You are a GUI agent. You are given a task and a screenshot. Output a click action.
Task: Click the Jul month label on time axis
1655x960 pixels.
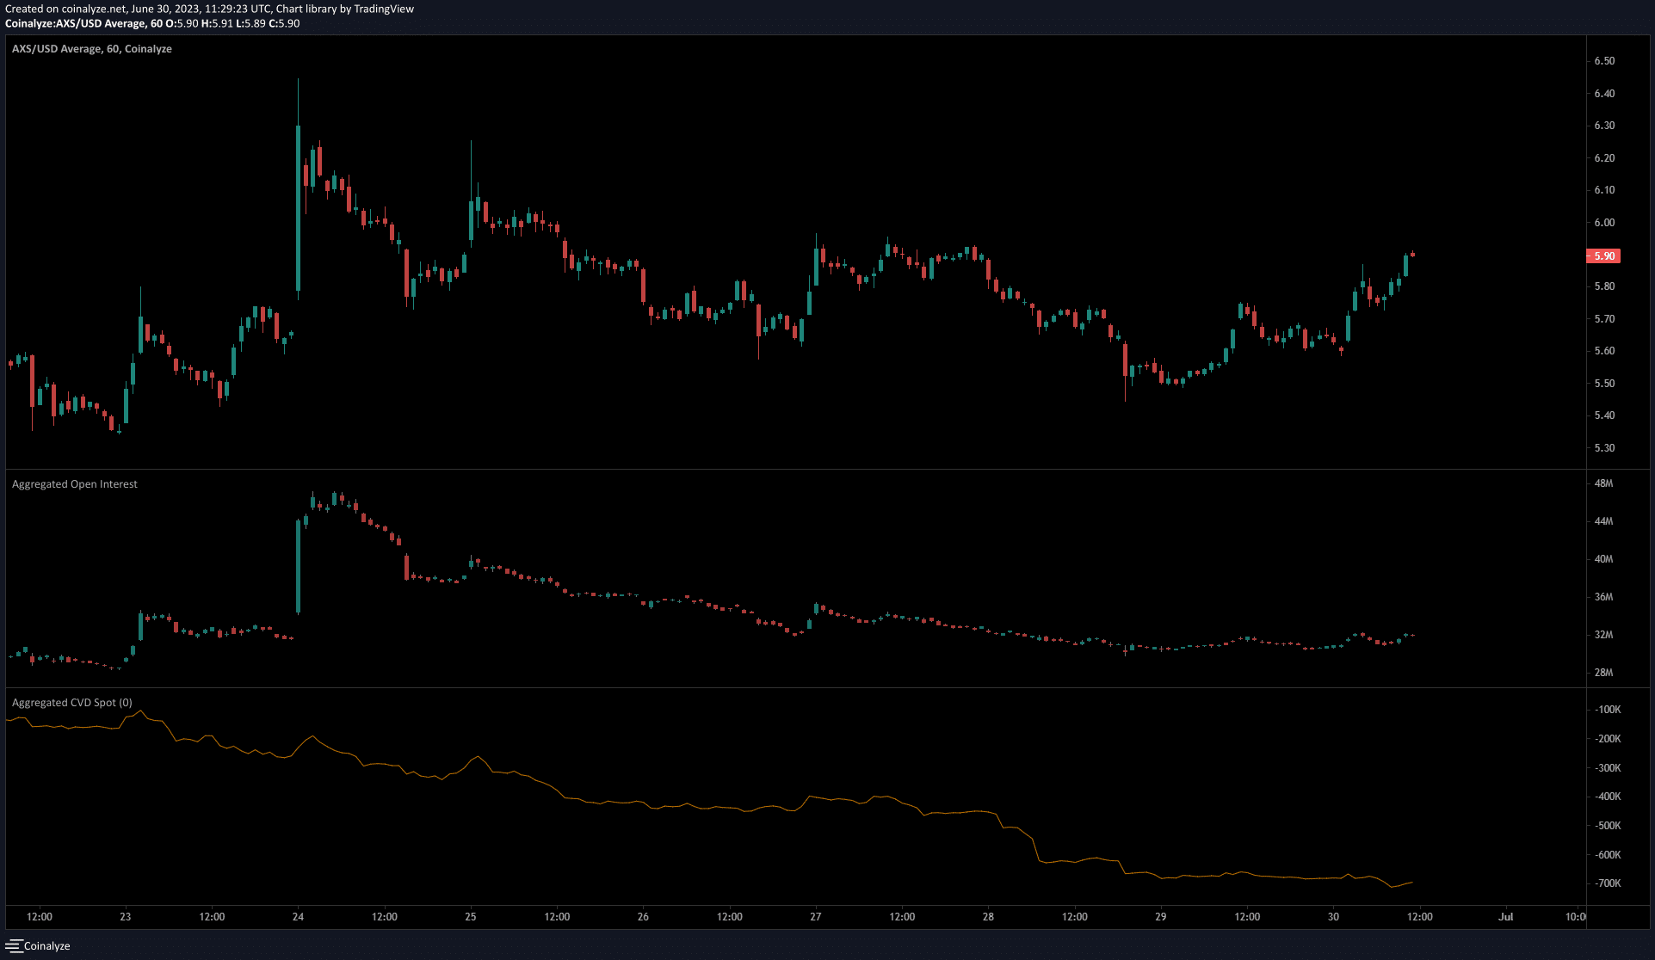(1506, 917)
